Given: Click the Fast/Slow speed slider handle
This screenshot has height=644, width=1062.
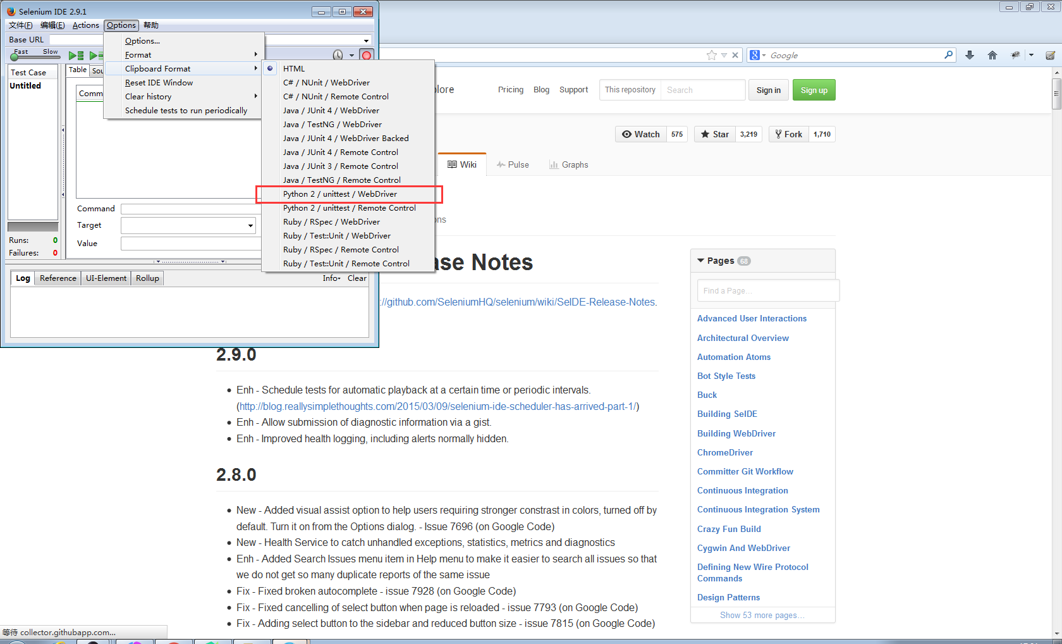Looking at the screenshot, I should point(14,58).
